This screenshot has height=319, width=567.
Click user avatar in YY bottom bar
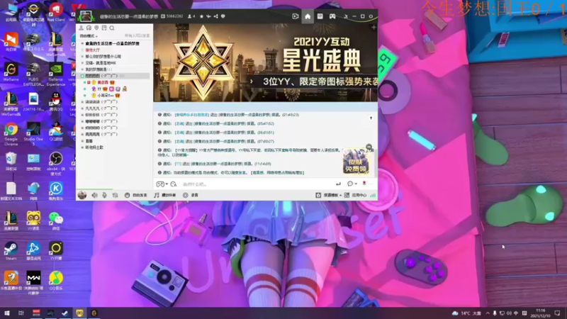click(82, 195)
